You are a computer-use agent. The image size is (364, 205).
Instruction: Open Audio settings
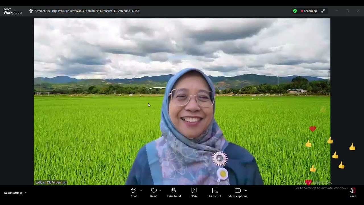(x=13, y=193)
